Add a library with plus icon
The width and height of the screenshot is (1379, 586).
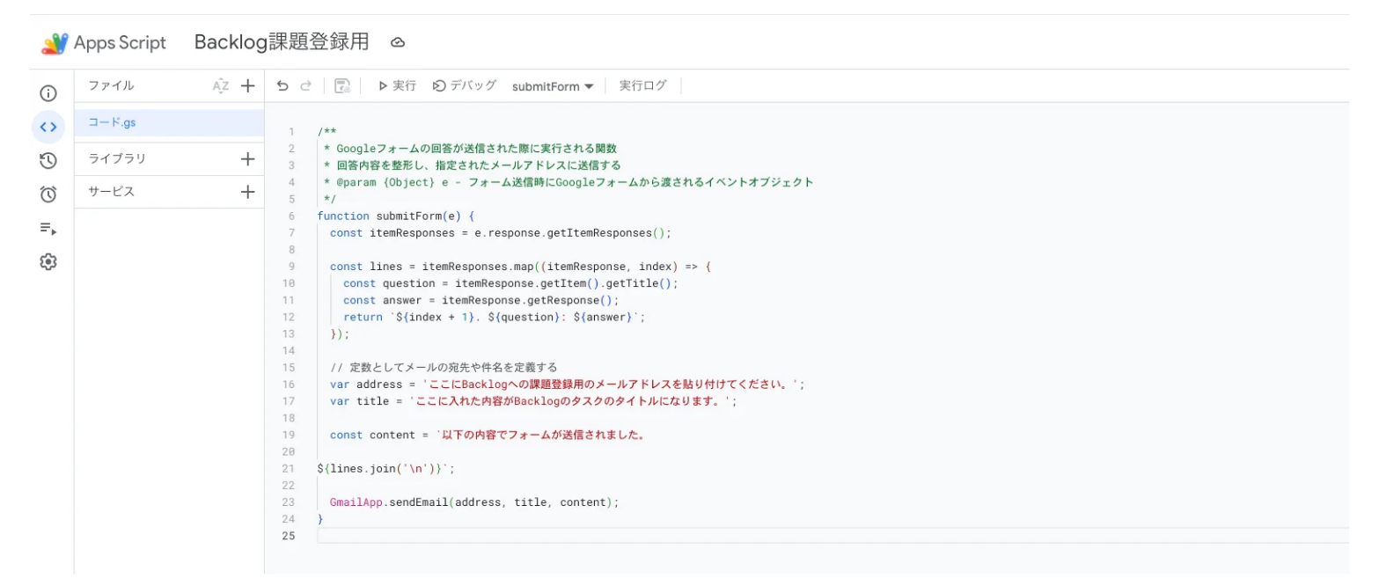point(248,159)
